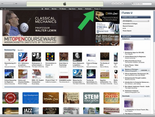
Task: Click the info icon beside Masters of Photography
Action: pyautogui.click(x=123, y=70)
